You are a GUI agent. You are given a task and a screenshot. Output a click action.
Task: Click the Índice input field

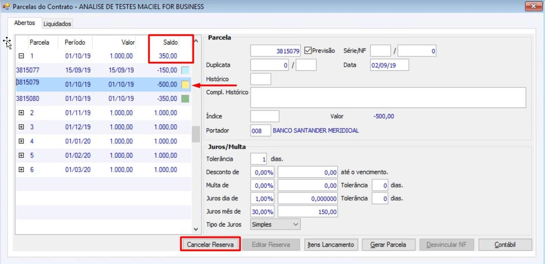(265, 116)
